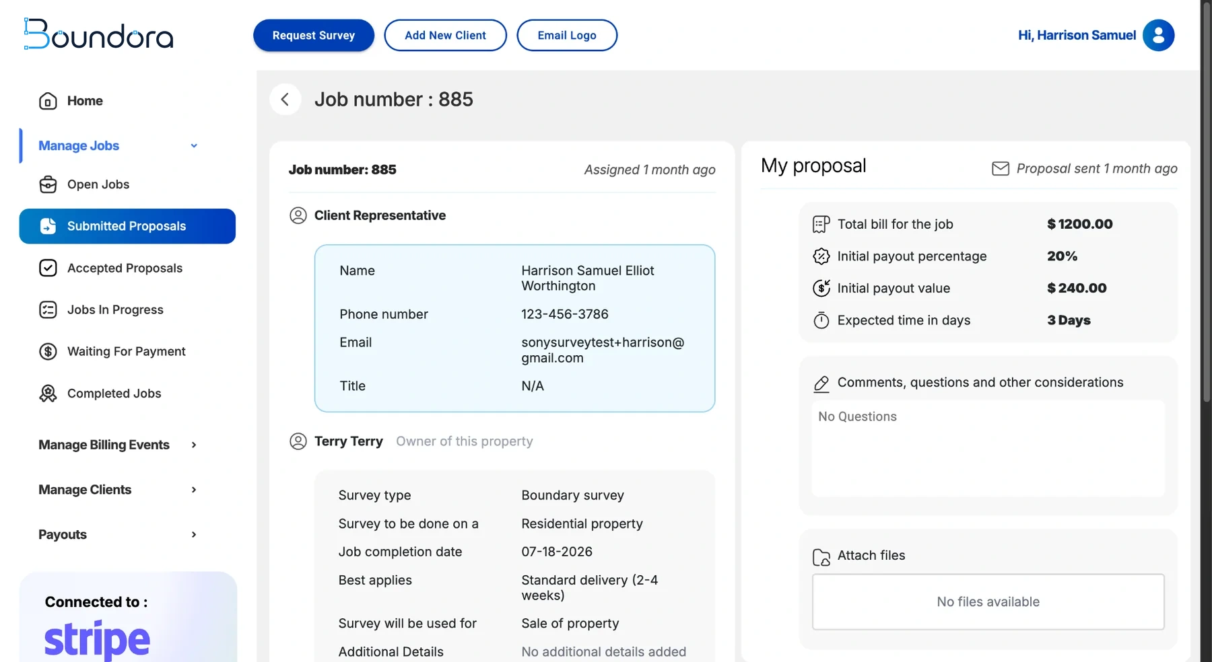Select Submitted Proposals in sidebar
The image size is (1212, 662).
click(x=127, y=226)
